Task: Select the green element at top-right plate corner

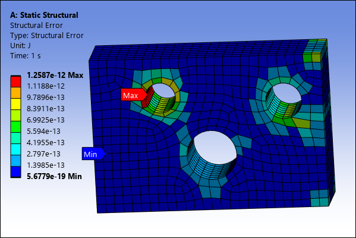Action: (x=308, y=58)
